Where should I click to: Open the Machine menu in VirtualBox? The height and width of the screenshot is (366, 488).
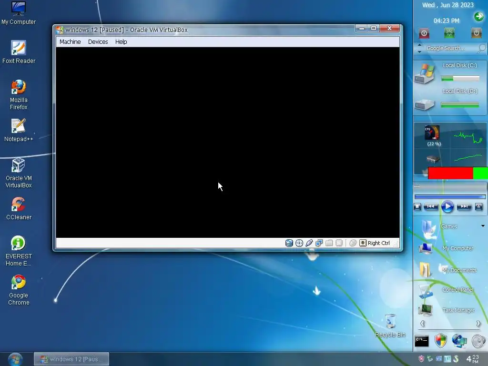(70, 42)
